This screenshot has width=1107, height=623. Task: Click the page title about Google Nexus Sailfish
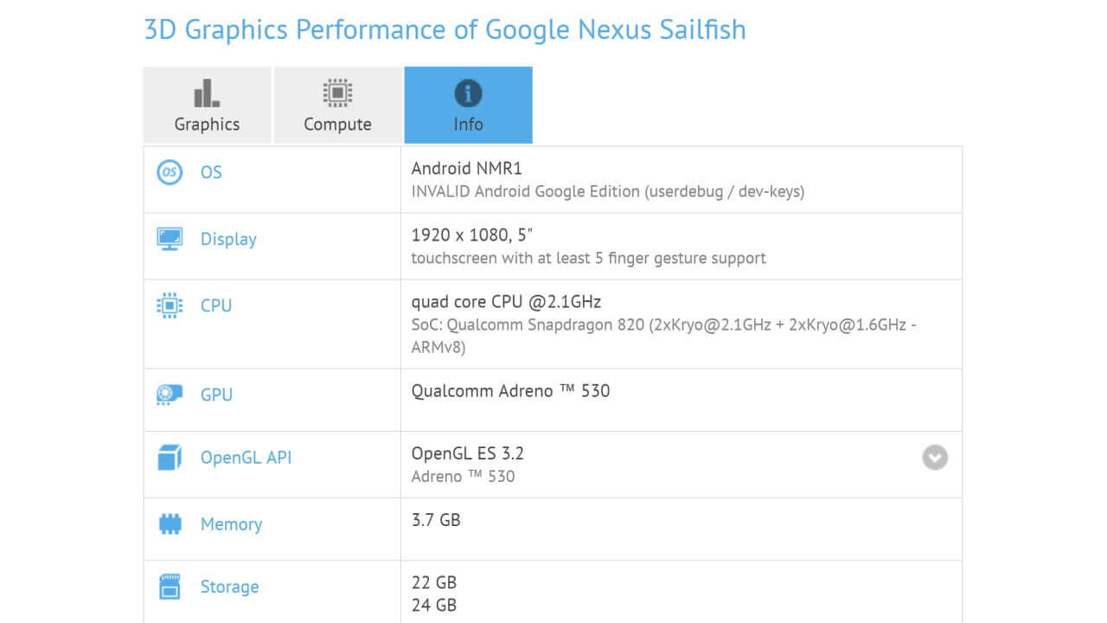click(x=445, y=29)
